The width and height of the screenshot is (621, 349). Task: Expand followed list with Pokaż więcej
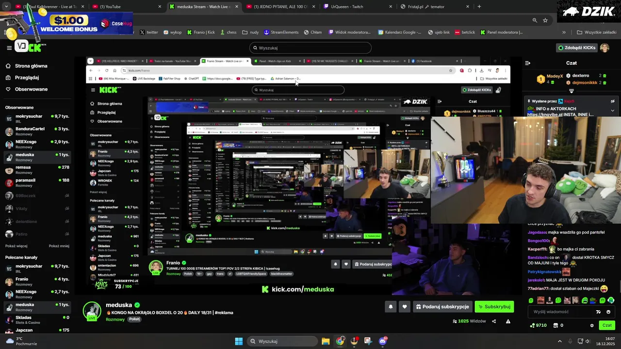[16, 246]
